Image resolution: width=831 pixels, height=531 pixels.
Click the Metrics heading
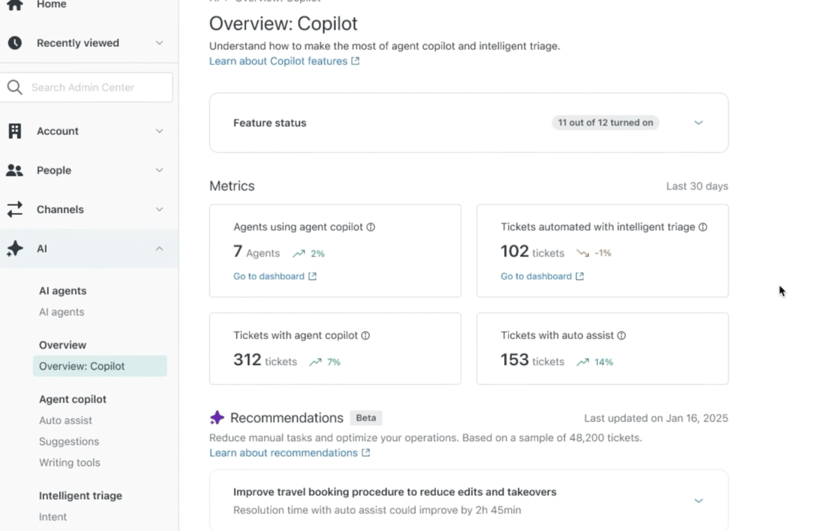(x=232, y=186)
